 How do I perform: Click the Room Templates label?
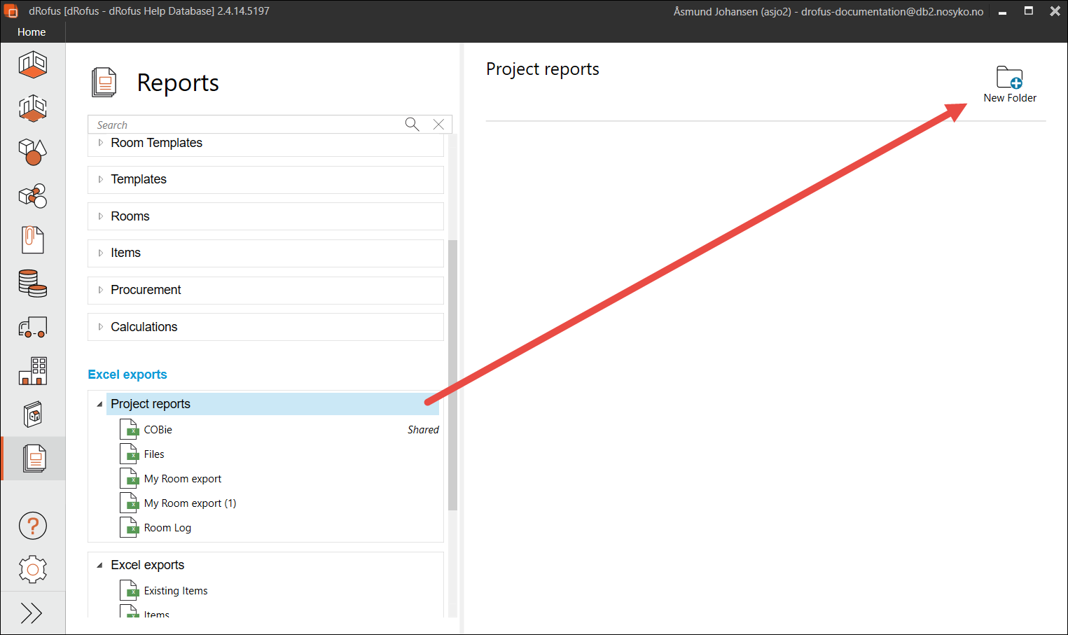(156, 143)
